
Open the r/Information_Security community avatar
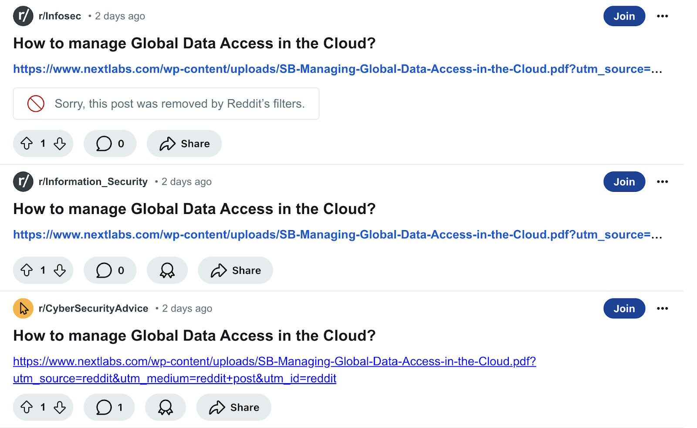[23, 182]
